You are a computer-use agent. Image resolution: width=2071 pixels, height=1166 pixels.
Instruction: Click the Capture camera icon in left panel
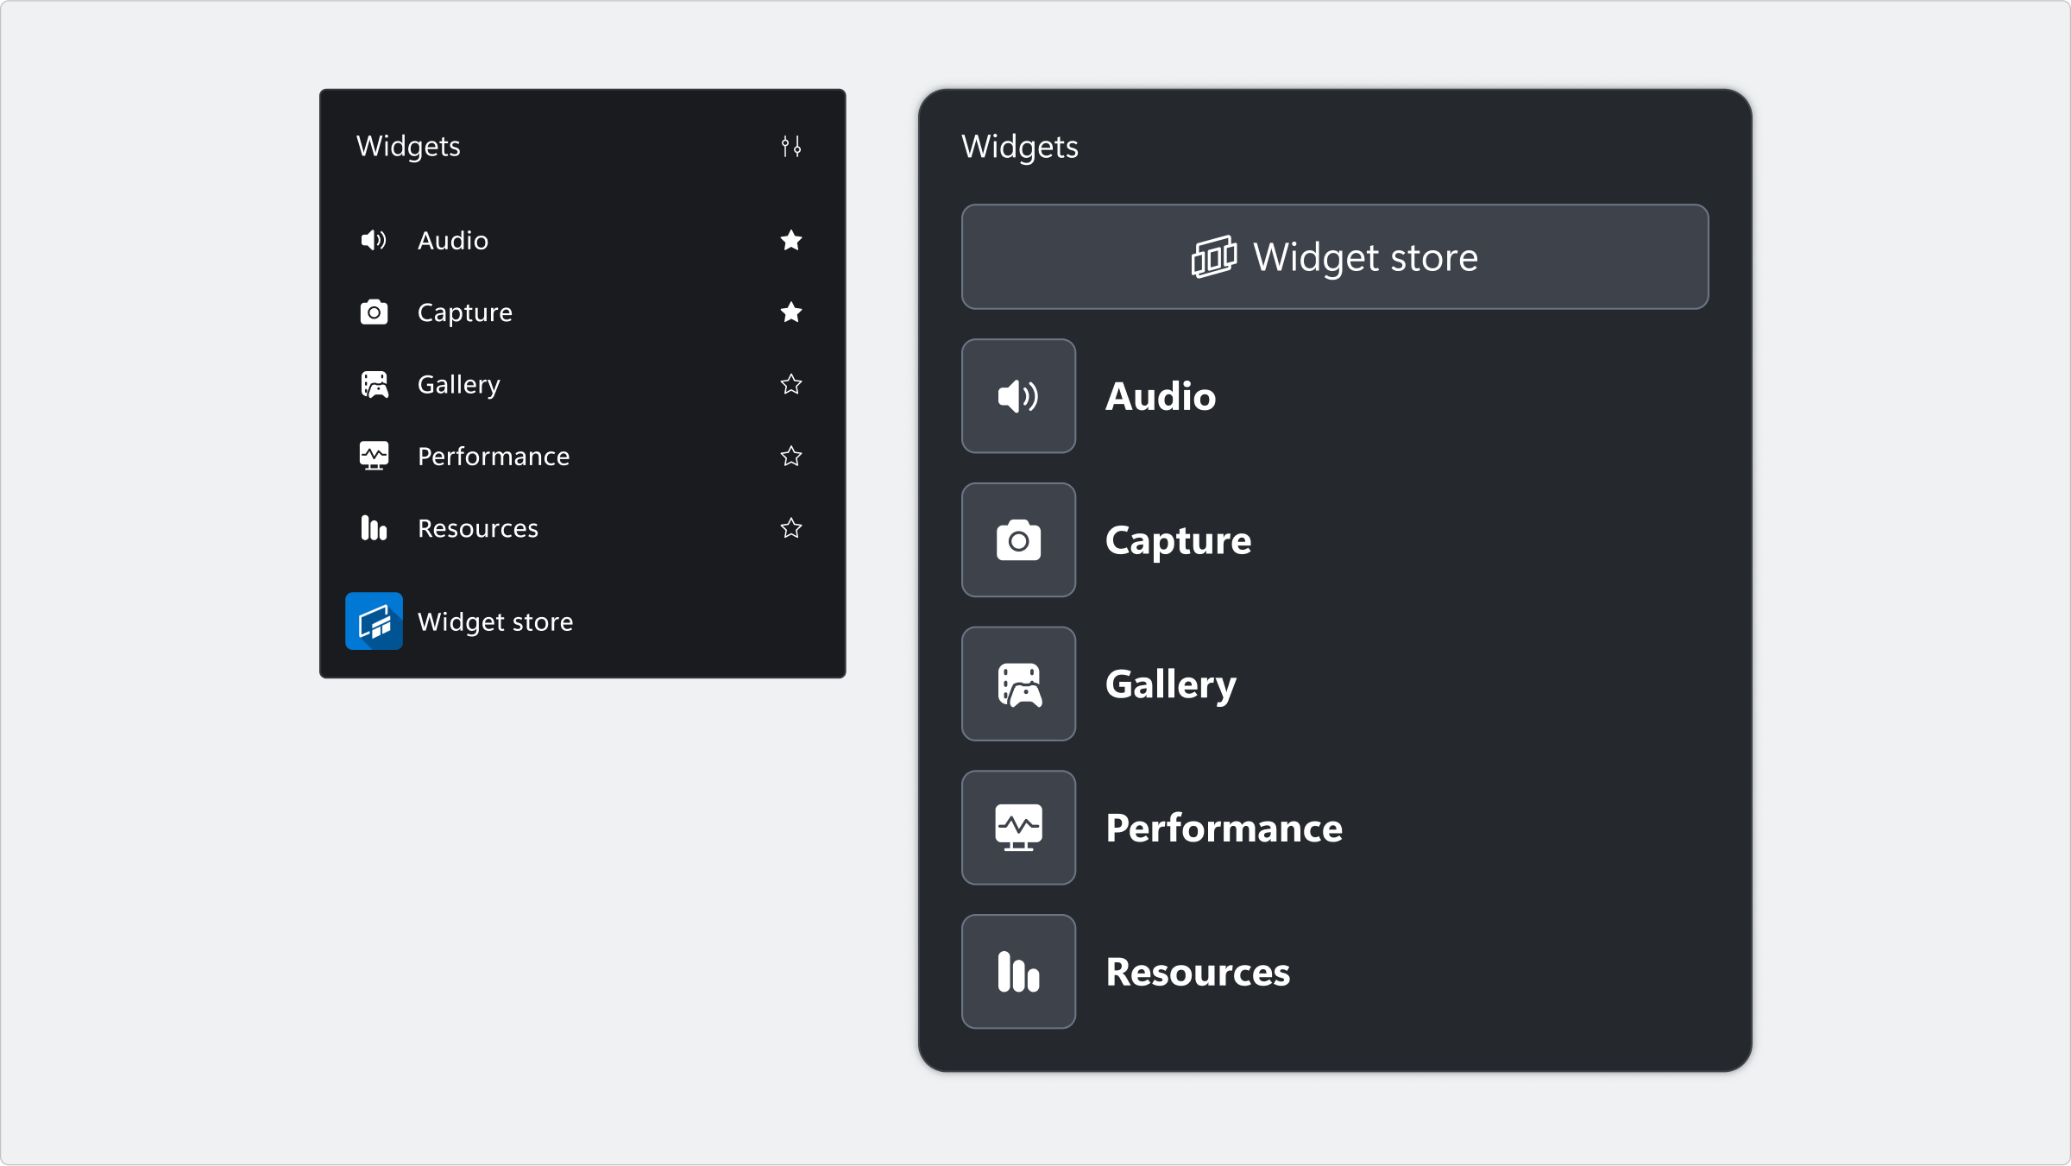(x=374, y=312)
